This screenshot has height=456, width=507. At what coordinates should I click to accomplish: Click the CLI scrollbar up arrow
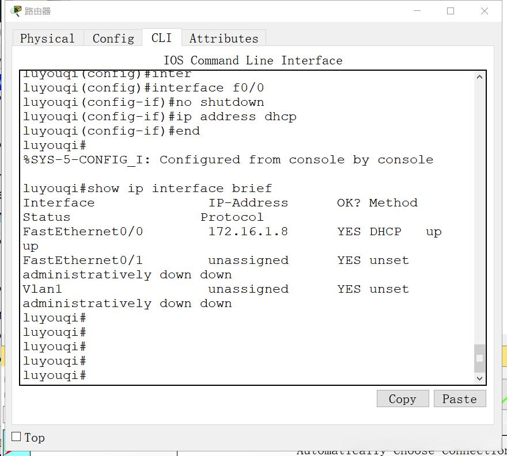[479, 77]
